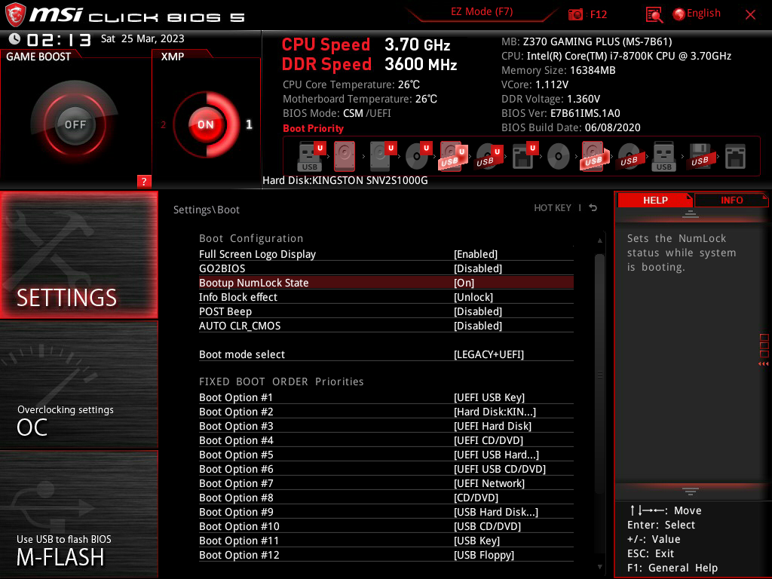Click the F12 screenshot label
This screenshot has width=772, height=579.
[x=598, y=14]
